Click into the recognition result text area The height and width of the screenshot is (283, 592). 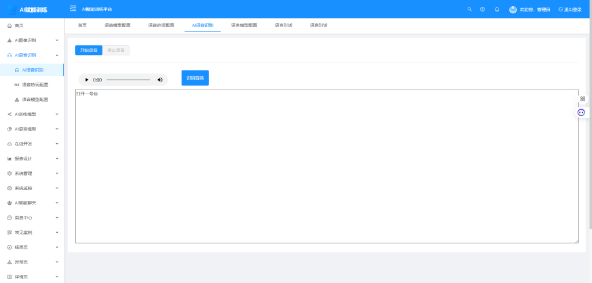(x=327, y=167)
